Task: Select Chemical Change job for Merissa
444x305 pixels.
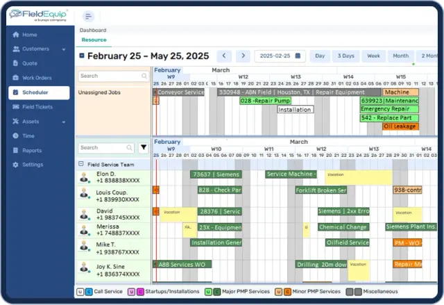Action: tap(343, 227)
